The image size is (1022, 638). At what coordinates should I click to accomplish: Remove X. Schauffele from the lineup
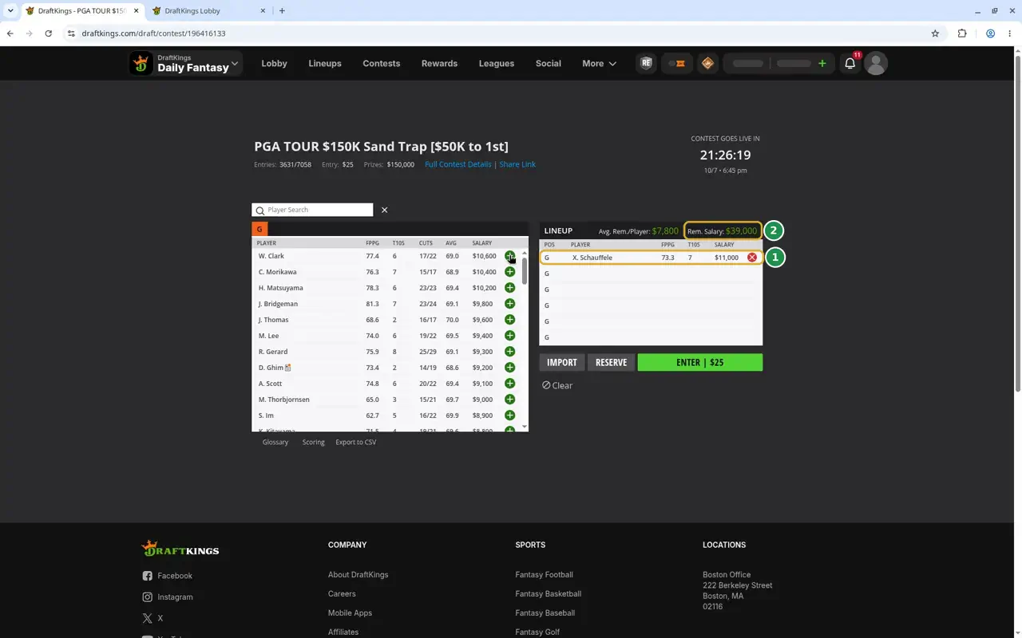(751, 258)
